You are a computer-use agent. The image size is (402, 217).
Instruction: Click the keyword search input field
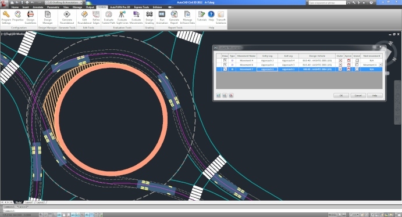pos(327,2)
